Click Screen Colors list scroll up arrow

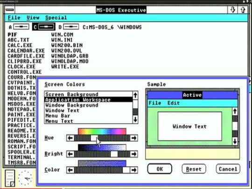[135, 95]
